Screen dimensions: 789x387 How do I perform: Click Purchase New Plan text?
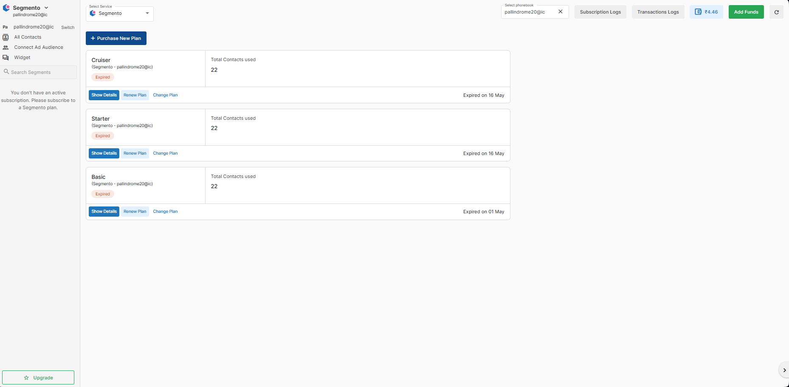[119, 38]
